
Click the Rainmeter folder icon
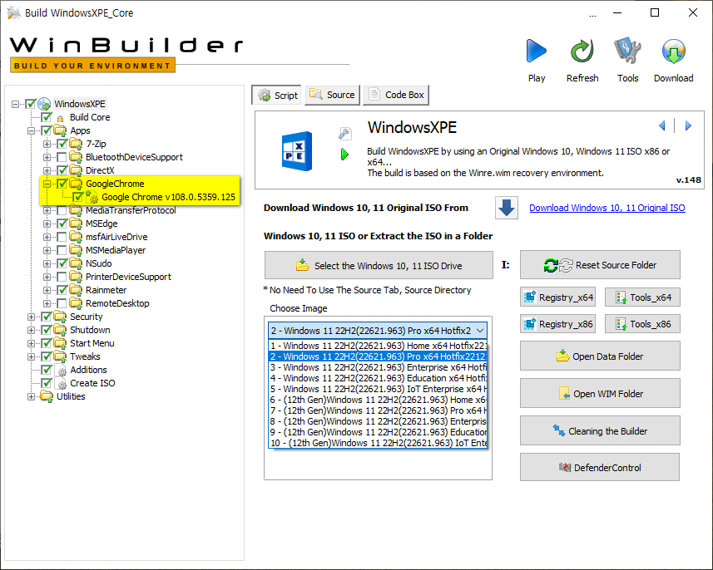76,290
